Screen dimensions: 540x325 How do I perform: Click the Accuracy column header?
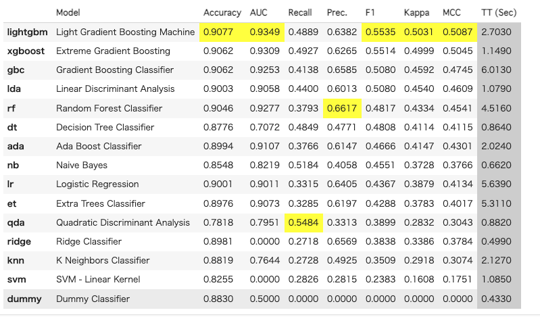[x=222, y=13]
